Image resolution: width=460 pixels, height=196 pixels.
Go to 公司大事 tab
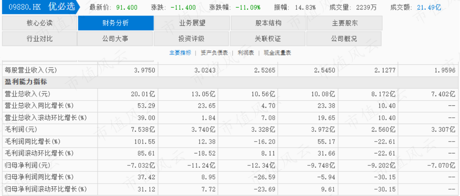[115, 39]
